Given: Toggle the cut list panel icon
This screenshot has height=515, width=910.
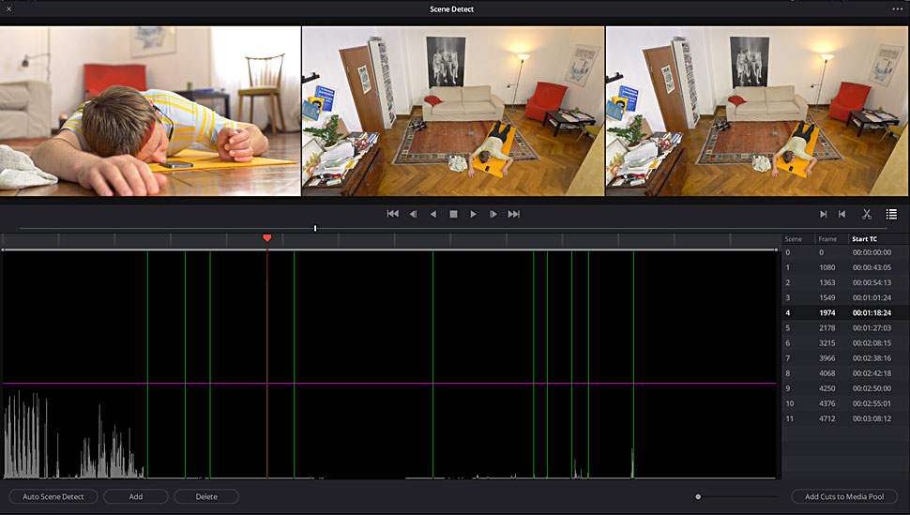Looking at the screenshot, I should click(891, 214).
